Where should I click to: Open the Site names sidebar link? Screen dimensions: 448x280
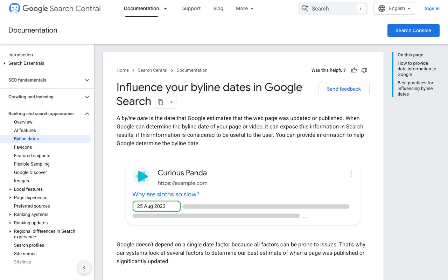click(25, 254)
